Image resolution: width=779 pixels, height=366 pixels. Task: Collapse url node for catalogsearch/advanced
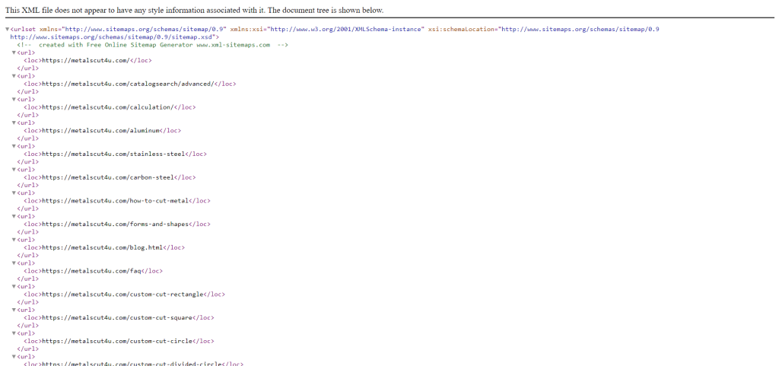coord(14,76)
